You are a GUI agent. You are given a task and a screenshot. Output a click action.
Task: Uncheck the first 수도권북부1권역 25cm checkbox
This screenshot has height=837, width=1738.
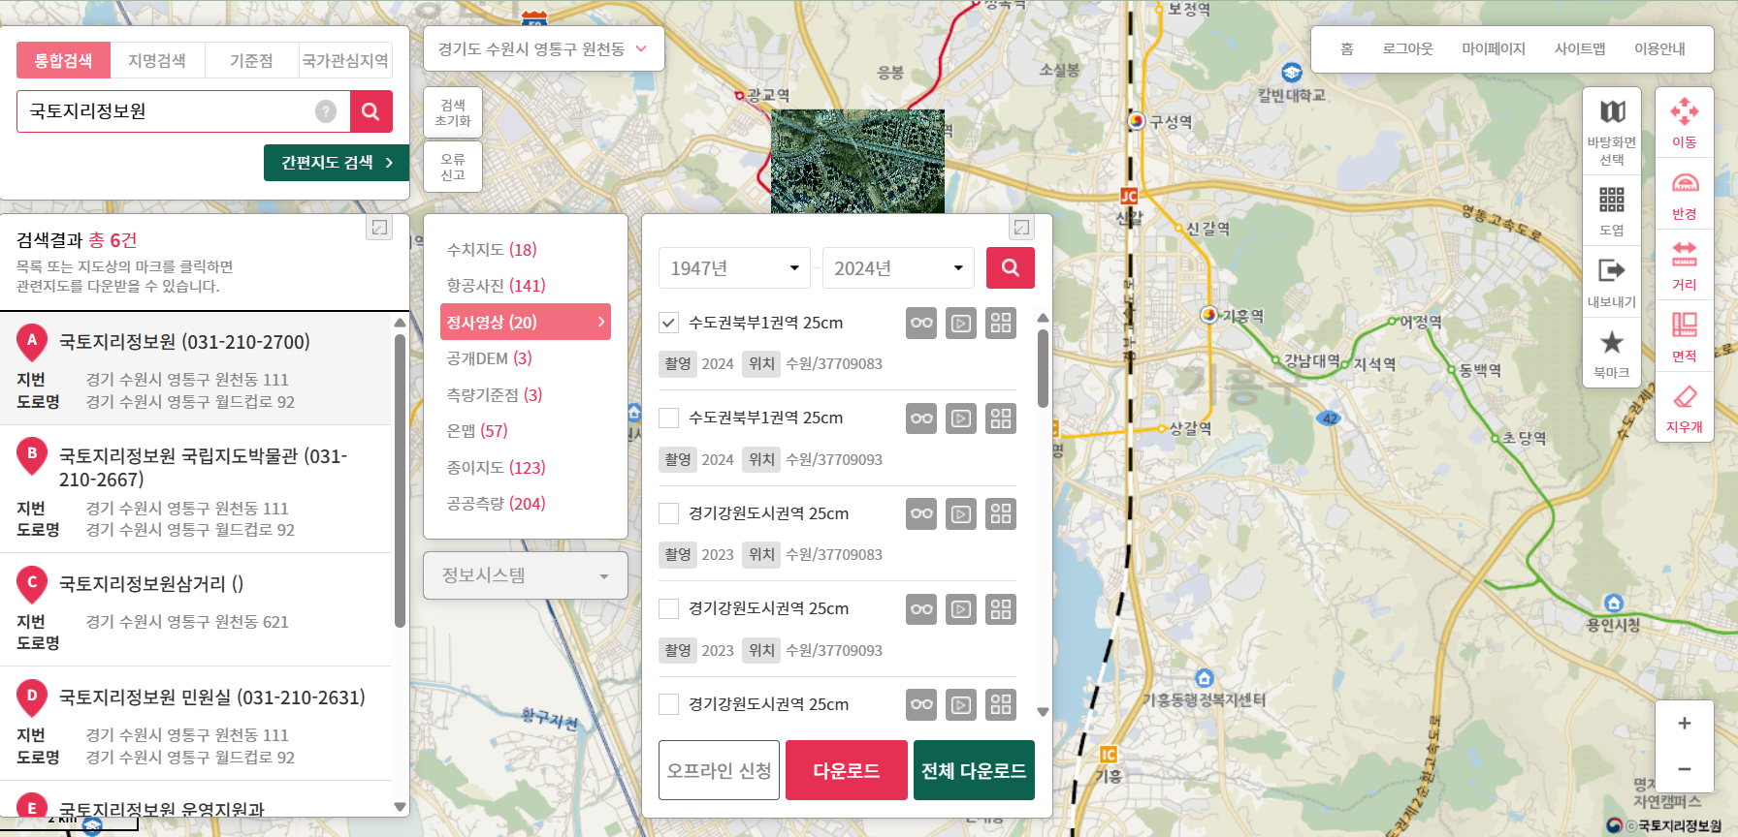[668, 323]
